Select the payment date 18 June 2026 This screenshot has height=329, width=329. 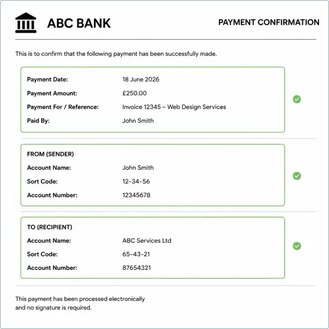pyautogui.click(x=141, y=79)
